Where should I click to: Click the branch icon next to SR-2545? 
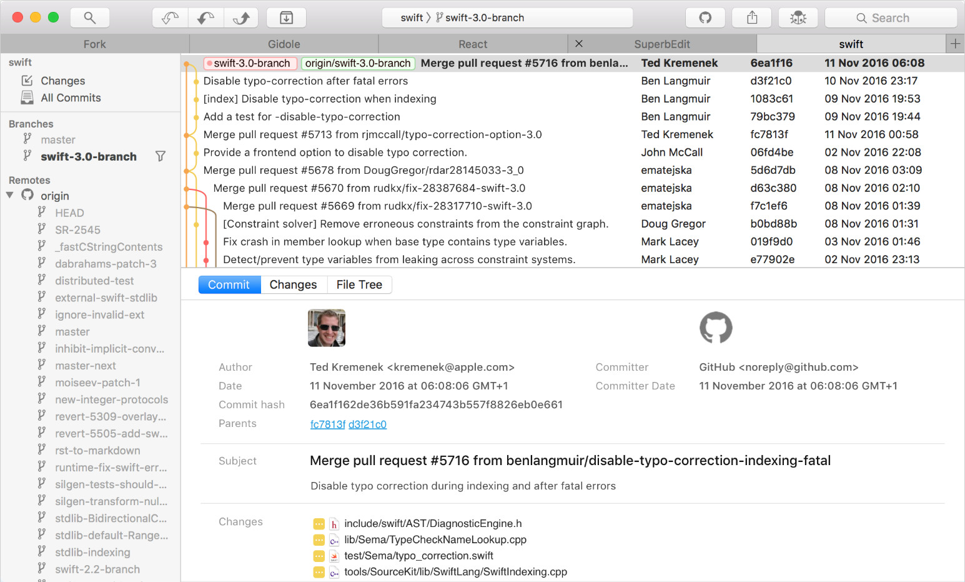coord(41,229)
